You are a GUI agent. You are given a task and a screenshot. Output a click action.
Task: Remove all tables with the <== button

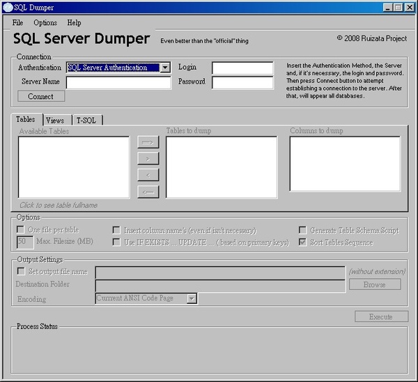tap(148, 192)
